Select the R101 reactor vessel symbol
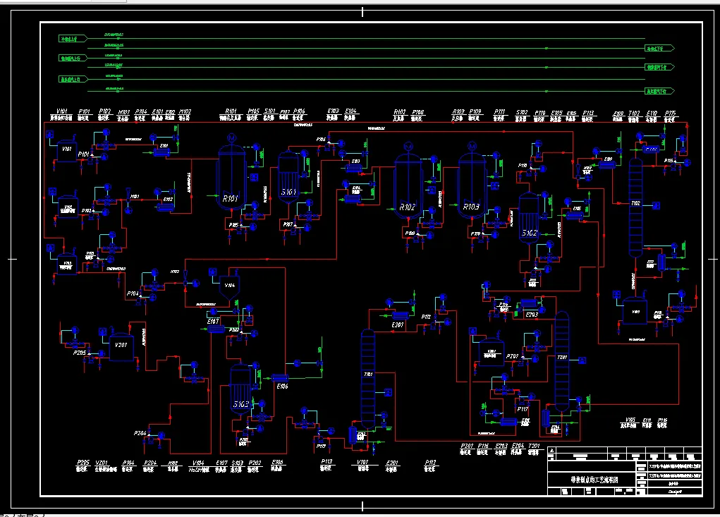 pos(231,177)
